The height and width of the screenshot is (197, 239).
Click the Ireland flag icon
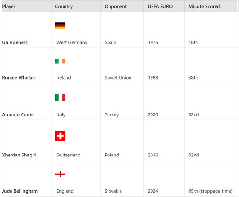tap(60, 61)
